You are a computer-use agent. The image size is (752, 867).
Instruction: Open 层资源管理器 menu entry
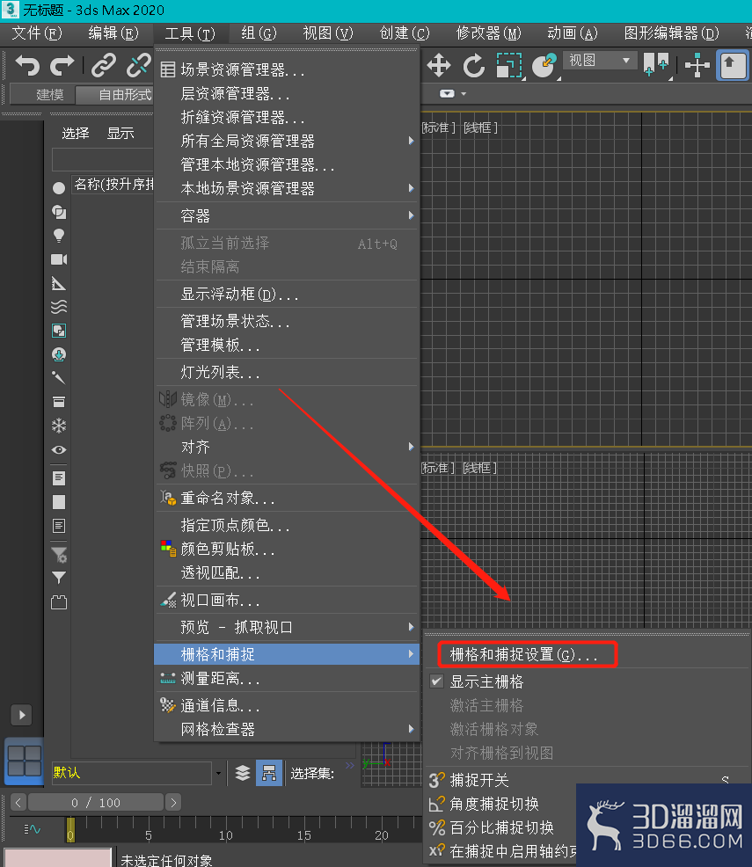pos(287,93)
